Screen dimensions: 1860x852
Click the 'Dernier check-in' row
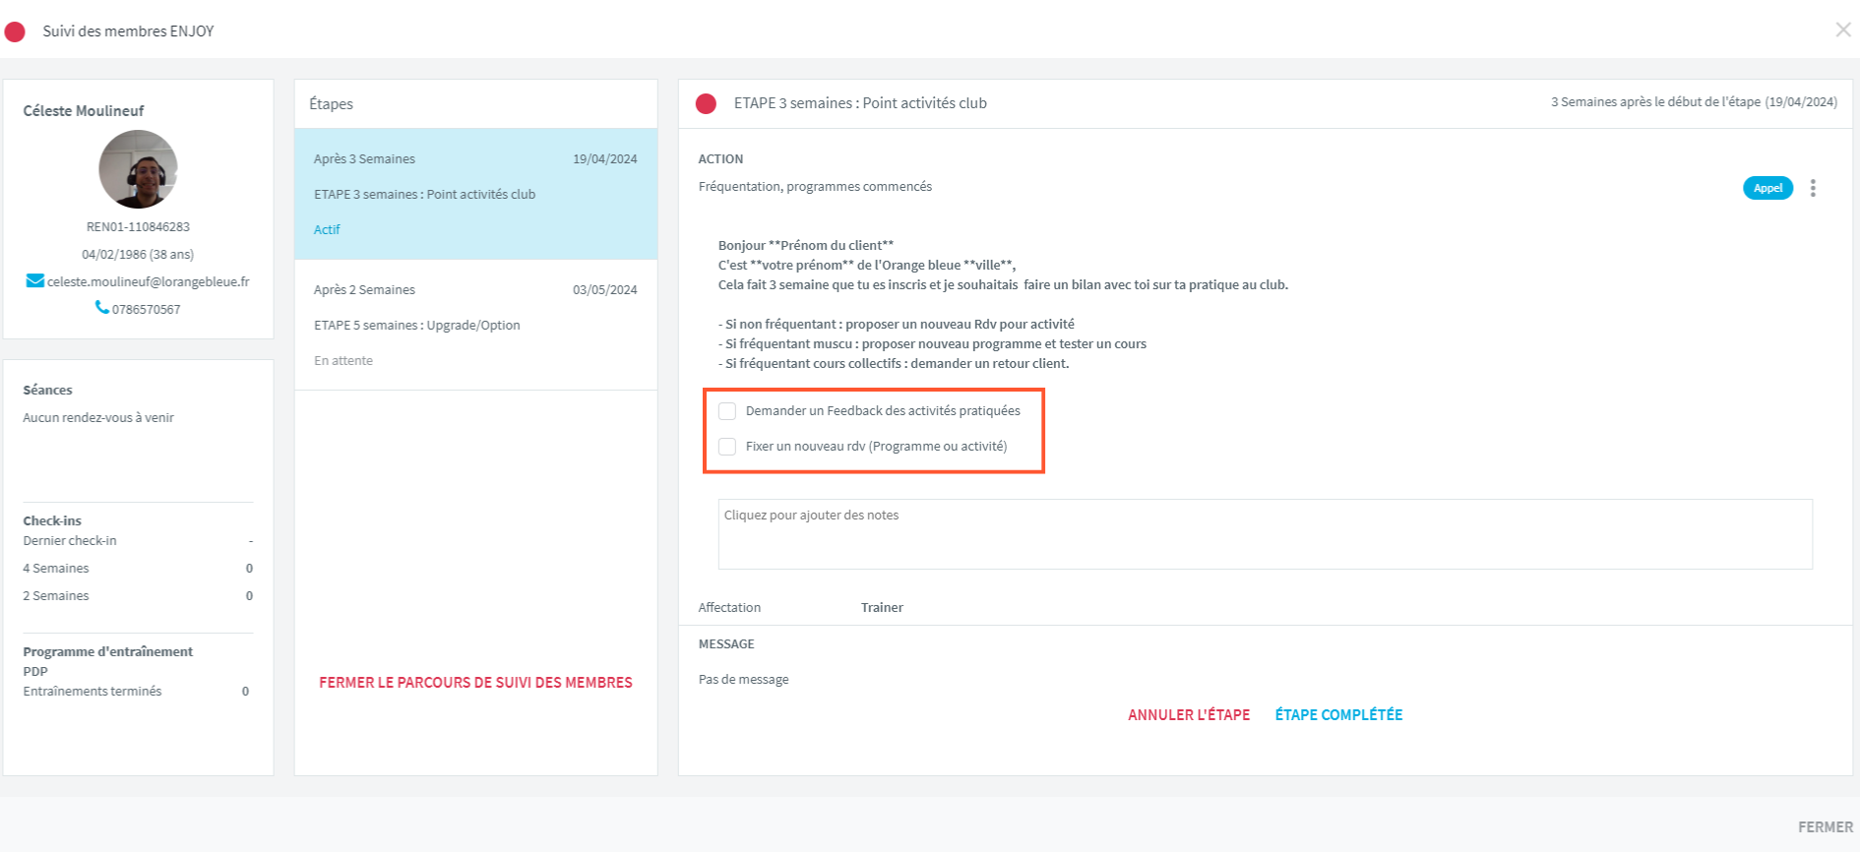click(x=138, y=540)
